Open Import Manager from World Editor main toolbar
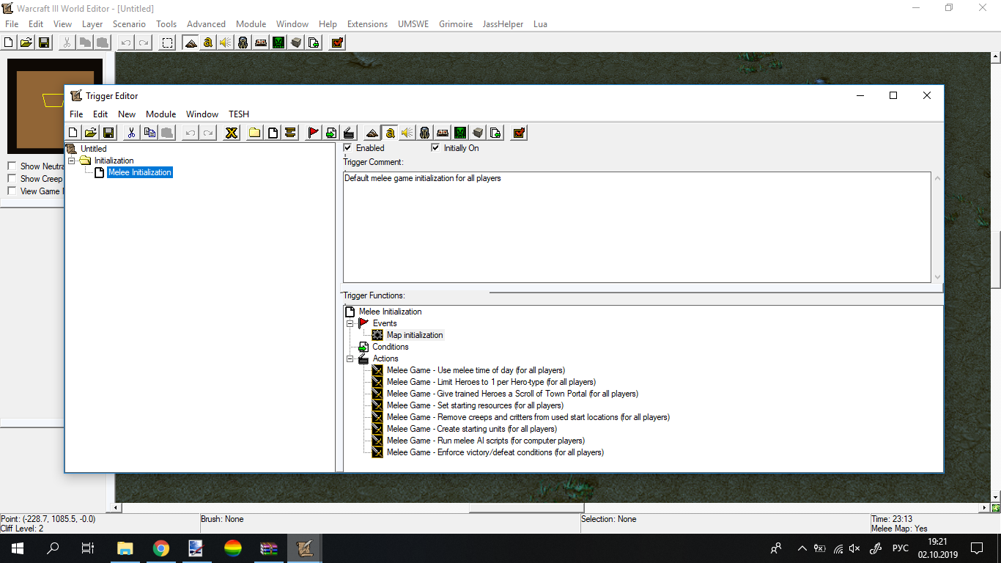 coord(314,43)
